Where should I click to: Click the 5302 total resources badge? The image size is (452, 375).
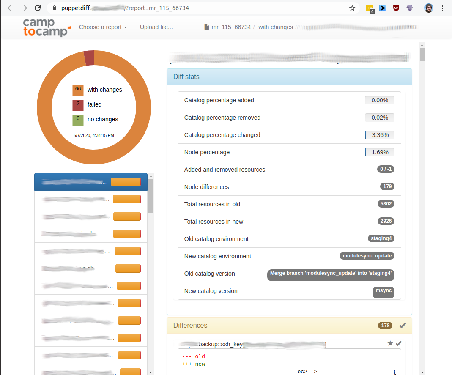click(386, 204)
